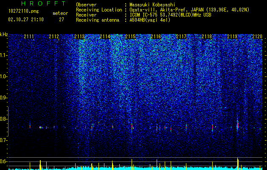Click the meteor count value 27
Image resolution: width=267 pixels, height=170 pixels.
(62, 20)
